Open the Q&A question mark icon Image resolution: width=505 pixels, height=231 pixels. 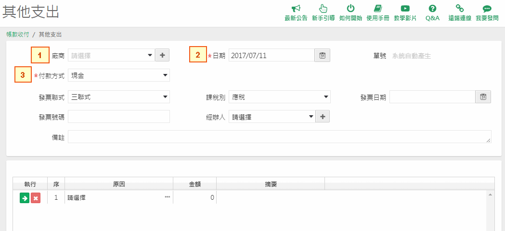click(432, 8)
